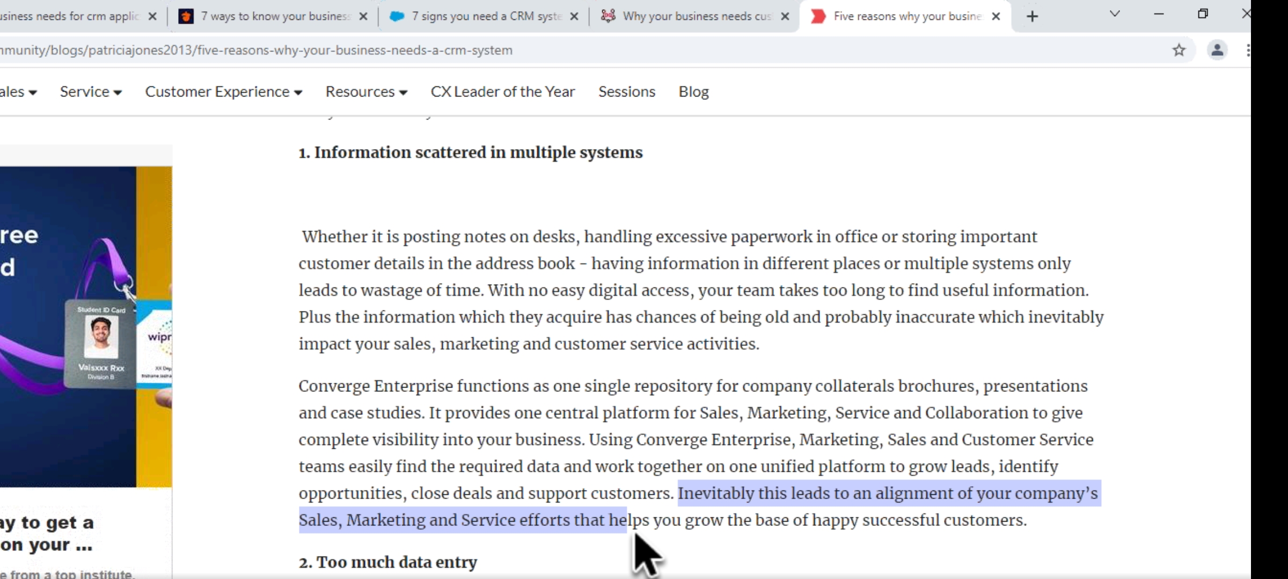1288x579 pixels.
Task: Open Chrome's three-dot menu icon
Action: [x=1248, y=50]
